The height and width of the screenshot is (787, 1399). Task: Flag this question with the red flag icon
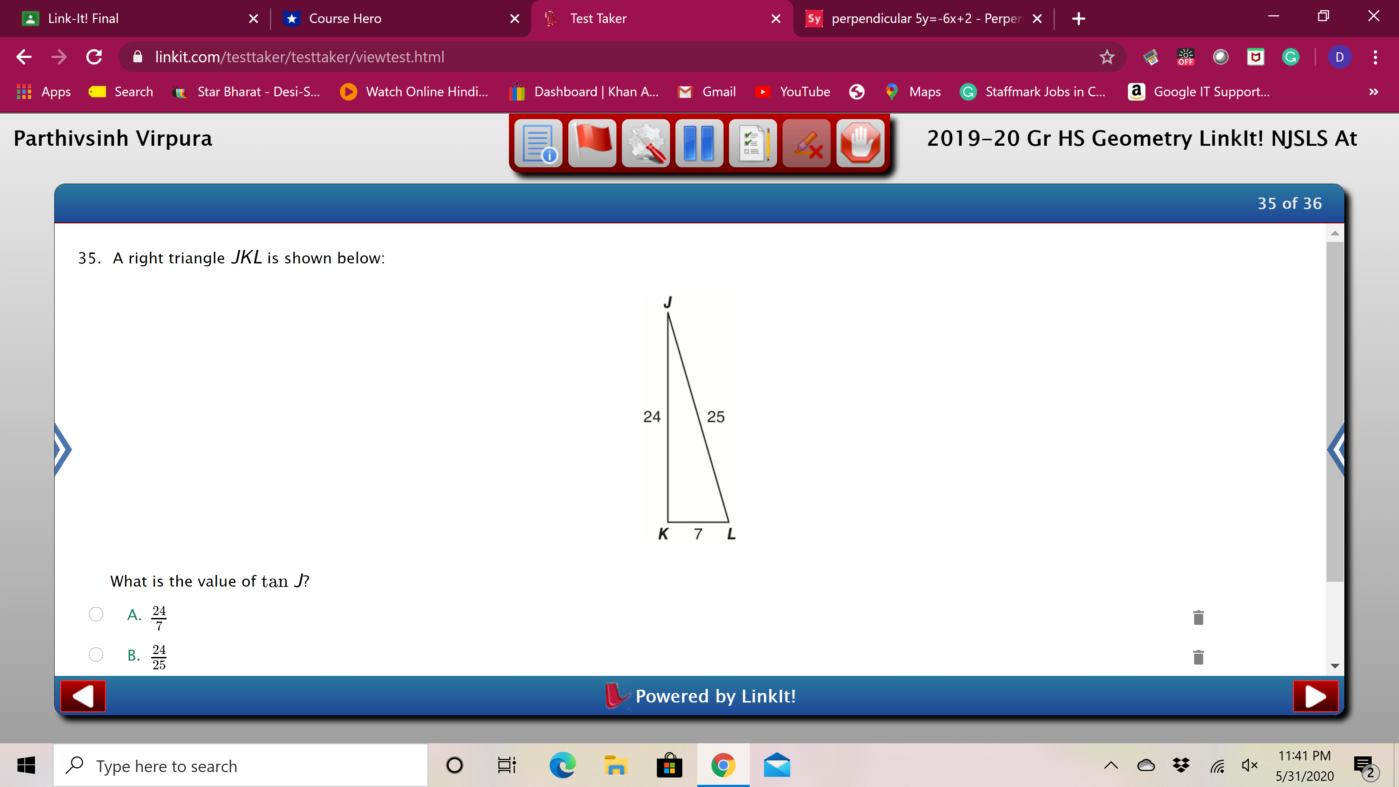(x=592, y=143)
